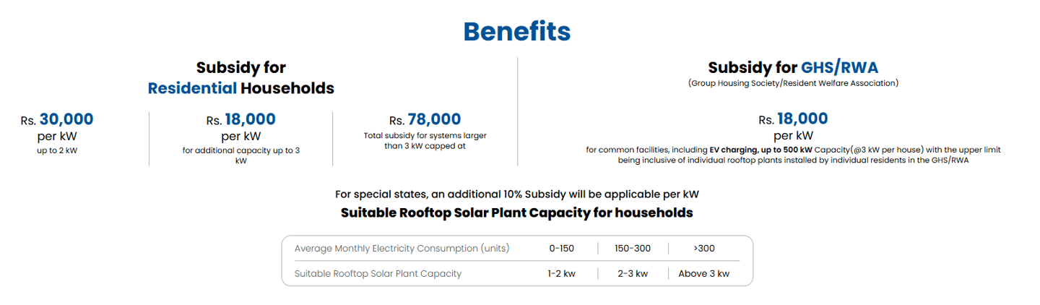
Task: Select the 0-150 consumption cell
Action: (561, 249)
